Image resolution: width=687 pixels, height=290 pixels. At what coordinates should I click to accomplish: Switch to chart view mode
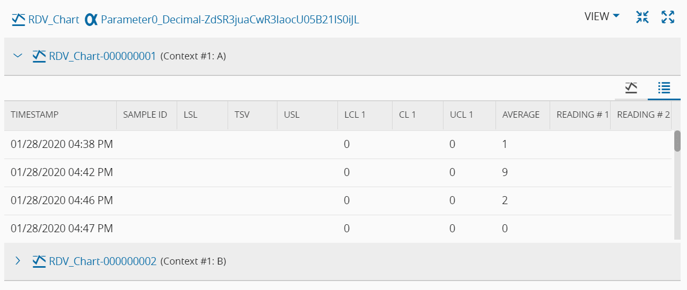point(631,87)
